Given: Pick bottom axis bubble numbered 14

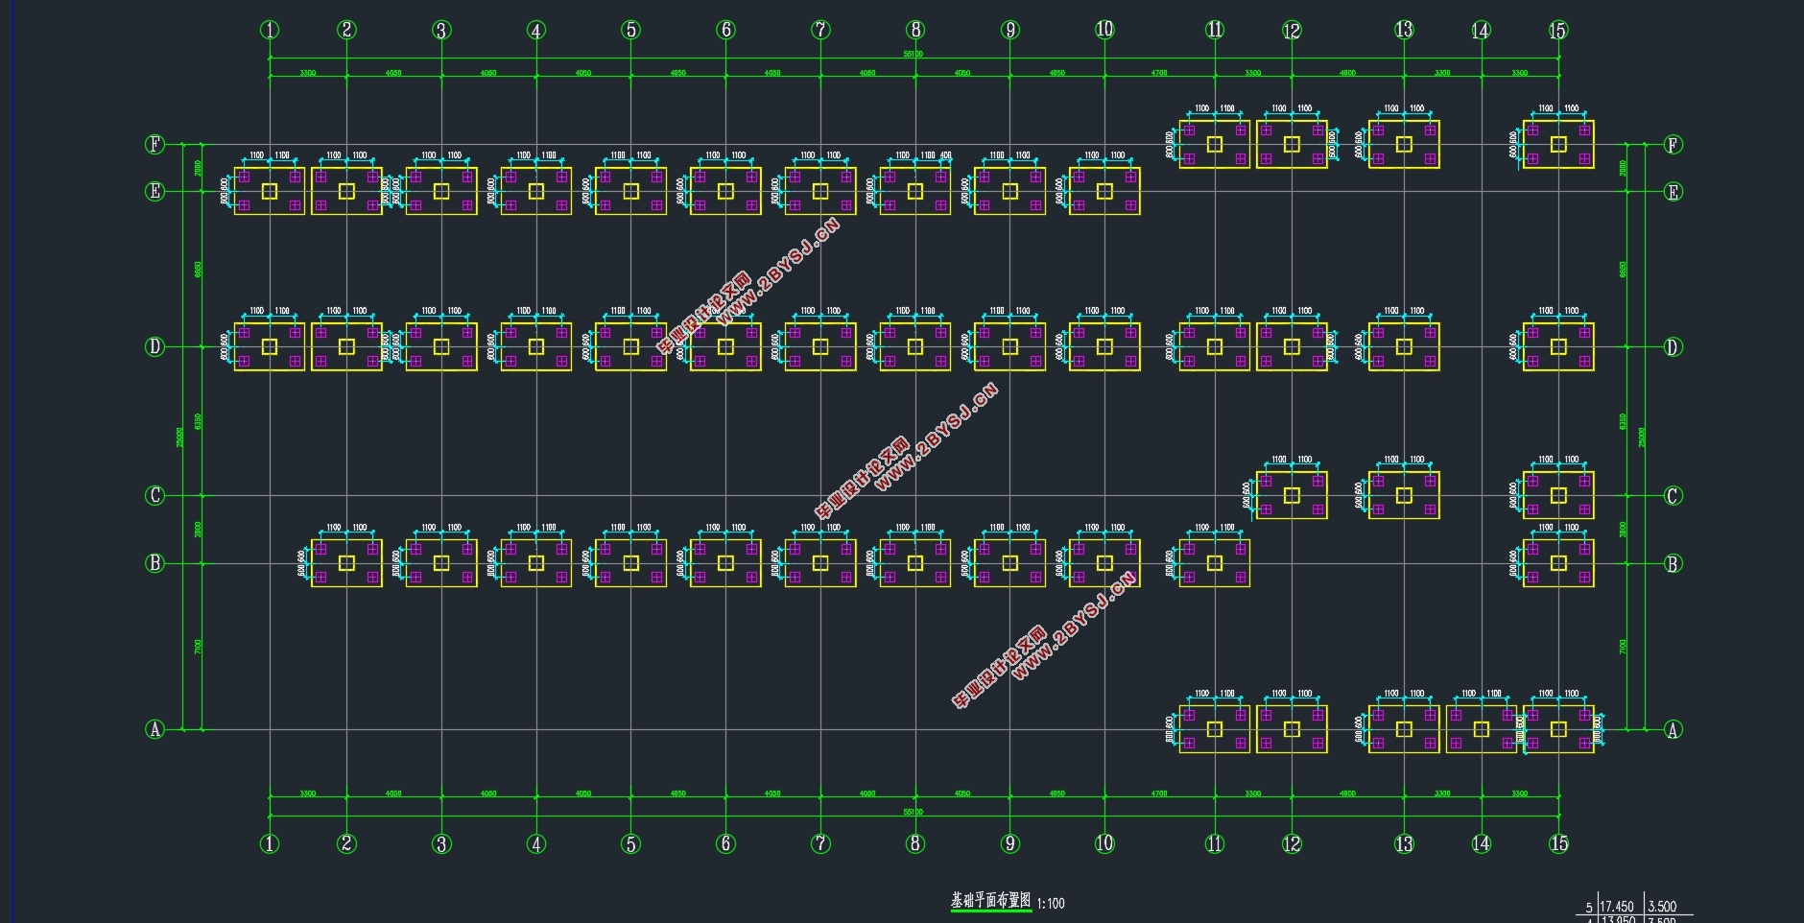Looking at the screenshot, I should [1481, 843].
